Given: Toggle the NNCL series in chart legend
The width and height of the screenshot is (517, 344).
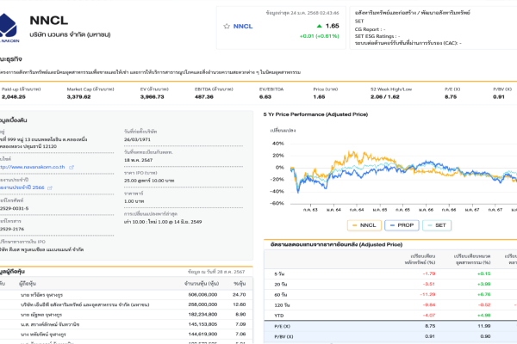Looking at the screenshot, I should [x=364, y=224].
